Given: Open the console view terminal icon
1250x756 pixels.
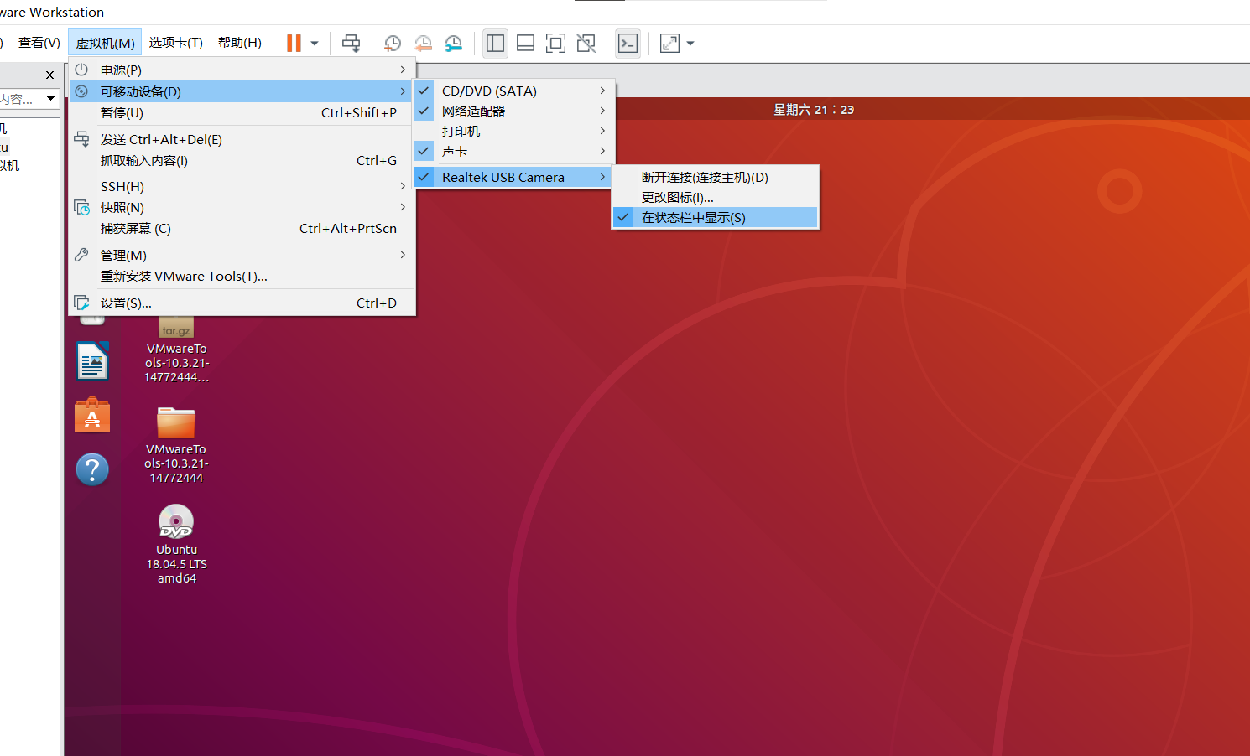Looking at the screenshot, I should 628,43.
